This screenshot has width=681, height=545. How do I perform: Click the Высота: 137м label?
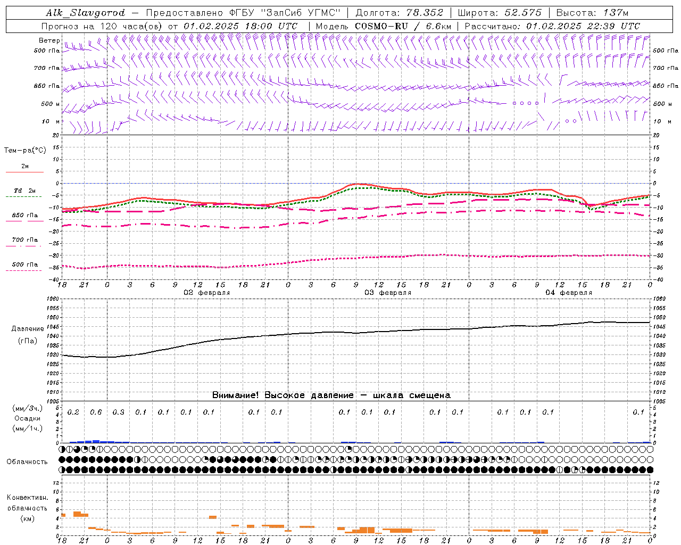coord(592,13)
